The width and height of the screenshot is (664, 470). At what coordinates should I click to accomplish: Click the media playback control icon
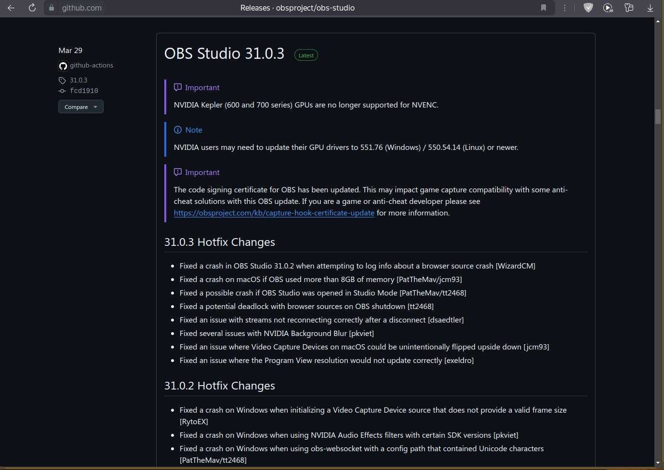tap(608, 8)
